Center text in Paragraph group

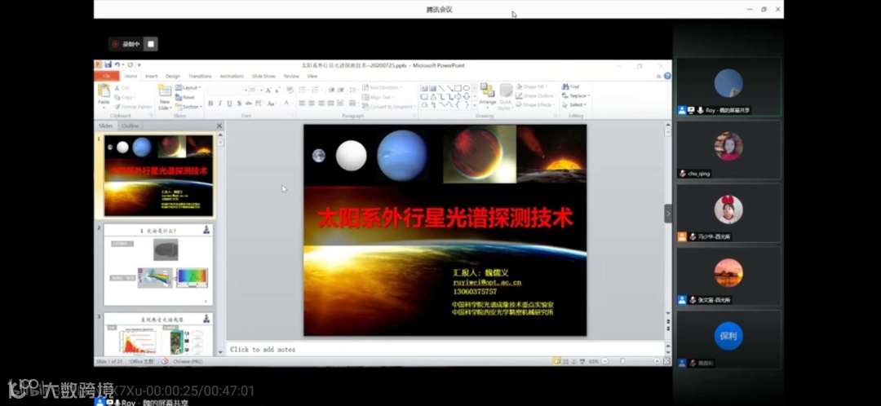tap(312, 104)
